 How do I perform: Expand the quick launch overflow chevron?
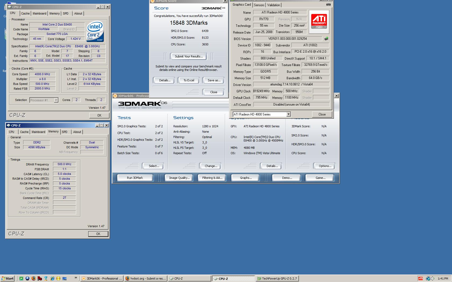[76, 278]
